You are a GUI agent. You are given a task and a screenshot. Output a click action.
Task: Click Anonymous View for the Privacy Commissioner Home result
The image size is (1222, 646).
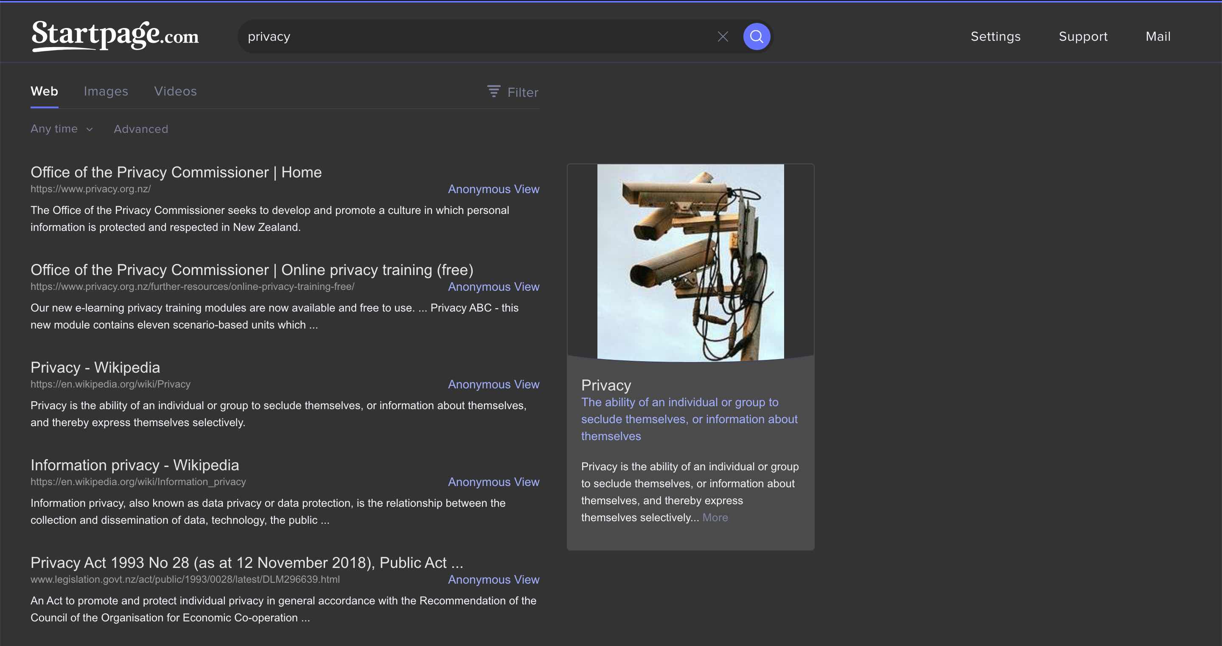click(x=493, y=189)
